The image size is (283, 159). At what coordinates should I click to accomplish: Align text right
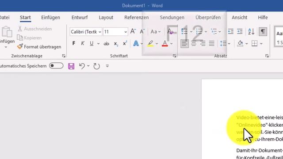click(x=203, y=43)
